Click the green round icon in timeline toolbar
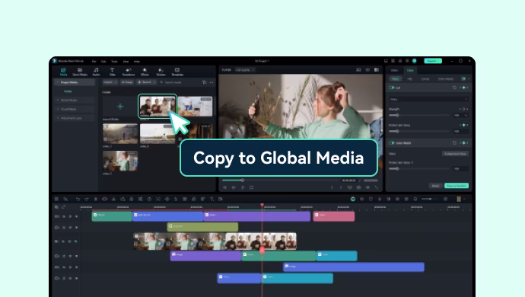This screenshot has height=297, width=525. click(352, 199)
